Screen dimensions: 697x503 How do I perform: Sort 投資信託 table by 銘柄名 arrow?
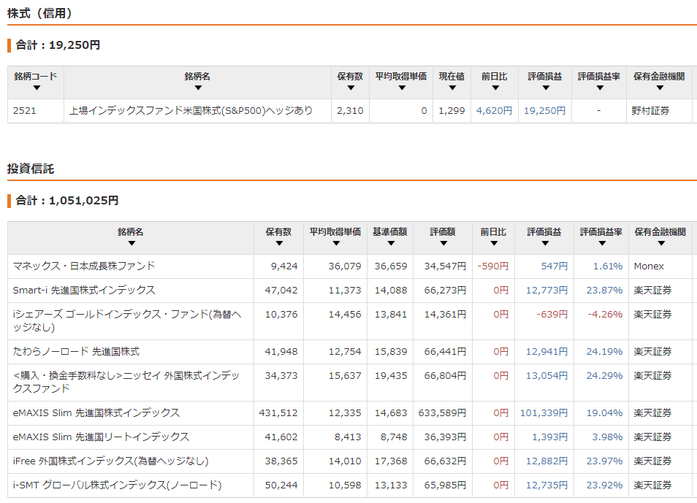(131, 244)
